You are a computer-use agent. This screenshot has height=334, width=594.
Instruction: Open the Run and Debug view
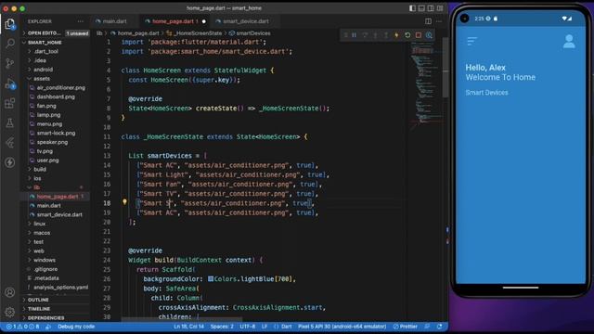[x=10, y=83]
